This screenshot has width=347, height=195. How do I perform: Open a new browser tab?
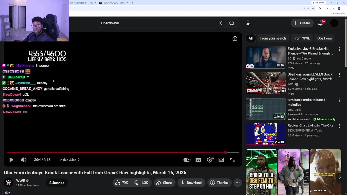pos(133,3)
